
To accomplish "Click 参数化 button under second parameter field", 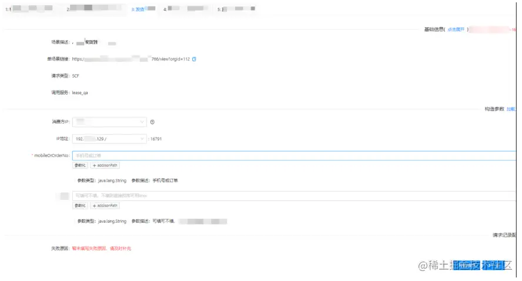I will [x=80, y=206].
